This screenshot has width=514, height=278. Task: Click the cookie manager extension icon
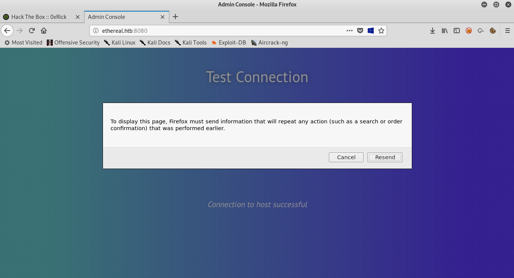(x=493, y=31)
